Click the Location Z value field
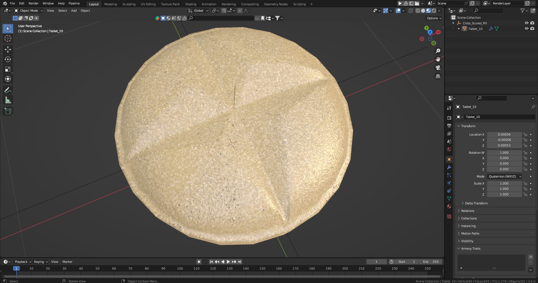The height and width of the screenshot is (283, 538). tap(504, 145)
